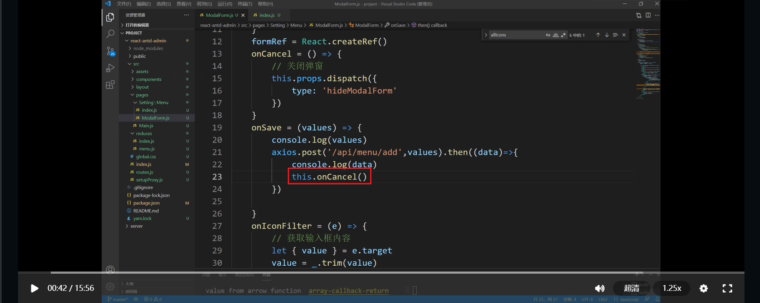Viewport: 760px width, 303px height.
Task: Click the find input containing allIcons
Action: coord(516,35)
